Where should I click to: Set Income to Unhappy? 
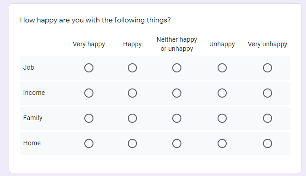pos(222,93)
